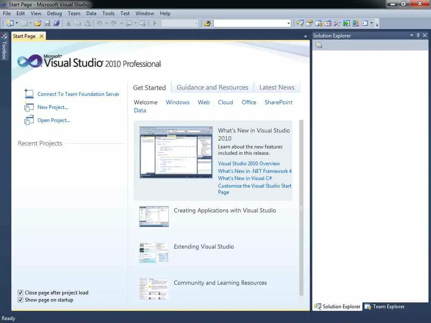Click the Undo arrow icon

tap(99, 24)
